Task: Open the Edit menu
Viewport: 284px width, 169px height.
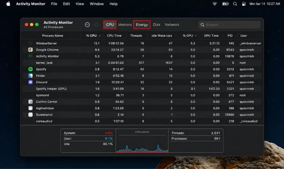Action: (x=66, y=4)
